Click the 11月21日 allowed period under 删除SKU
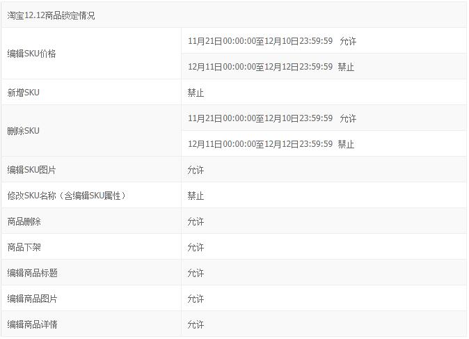 tap(272, 118)
